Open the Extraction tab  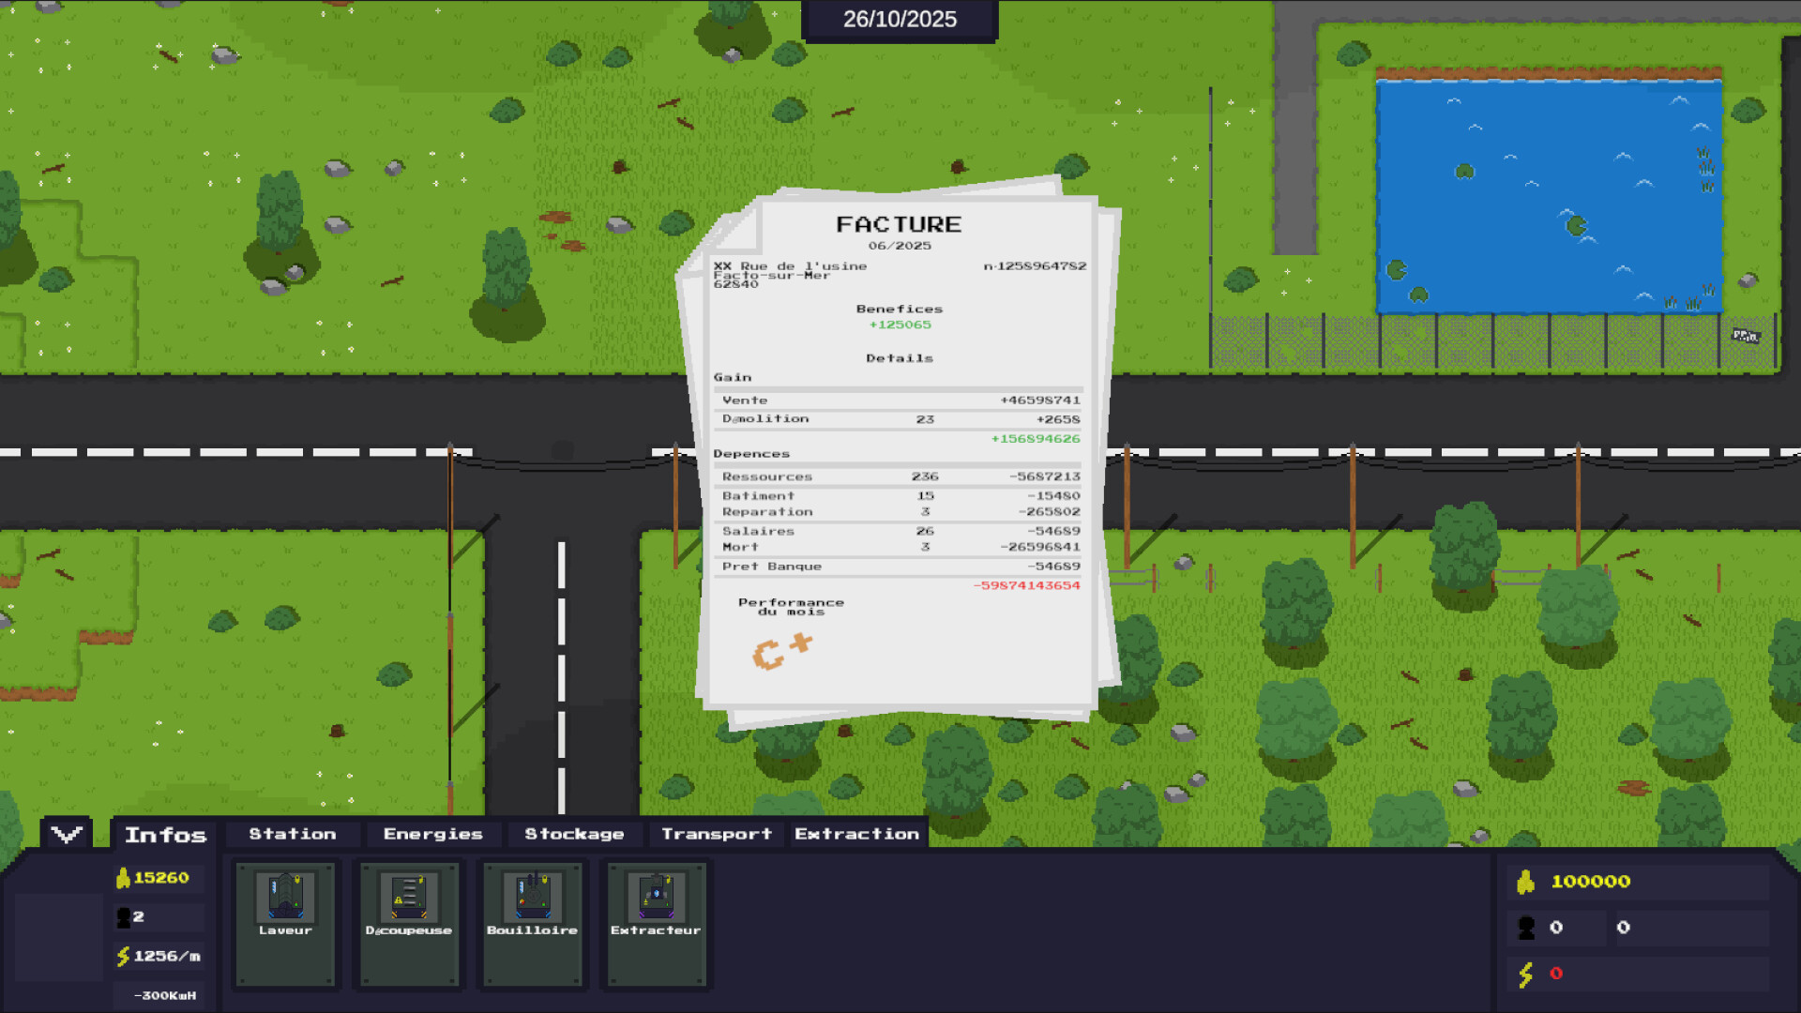tap(856, 833)
